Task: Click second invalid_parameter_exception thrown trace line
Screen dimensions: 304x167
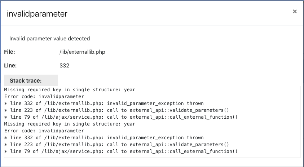Action: [x=104, y=138]
